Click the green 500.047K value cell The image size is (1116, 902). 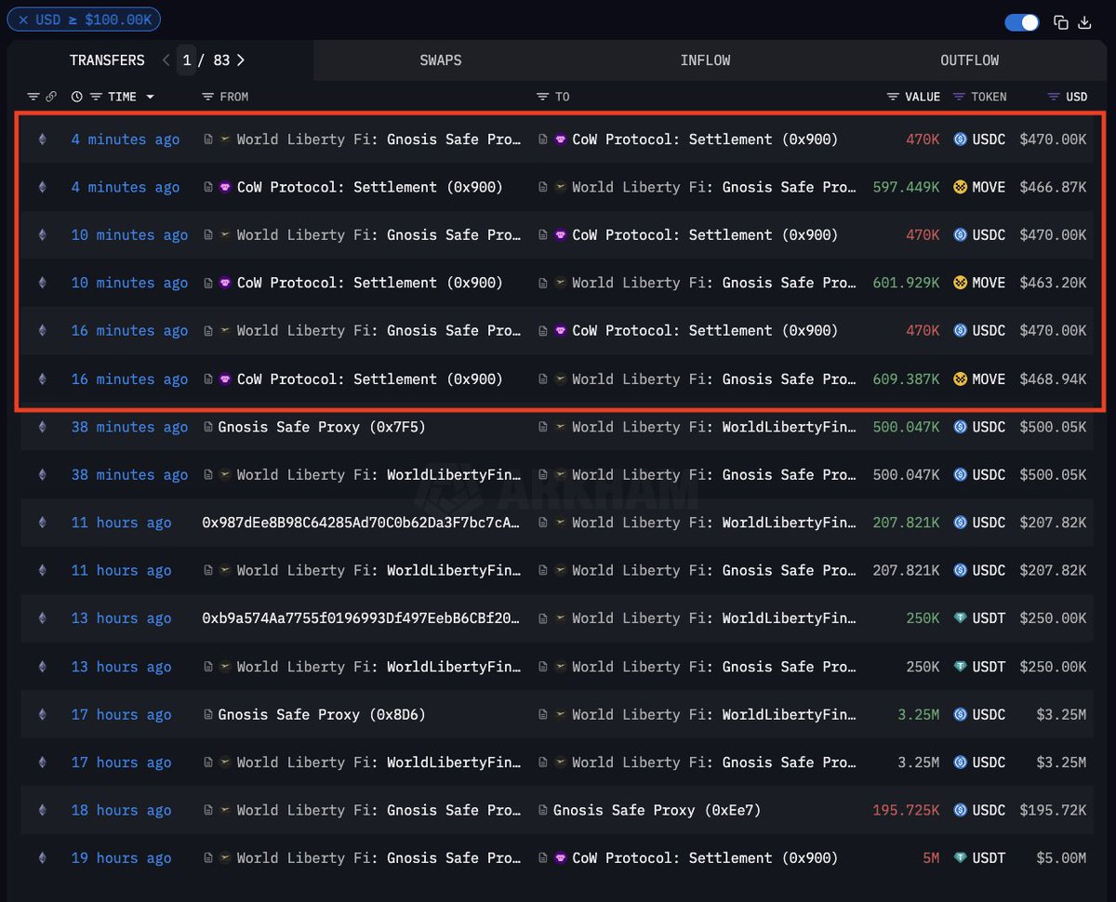tap(906, 427)
